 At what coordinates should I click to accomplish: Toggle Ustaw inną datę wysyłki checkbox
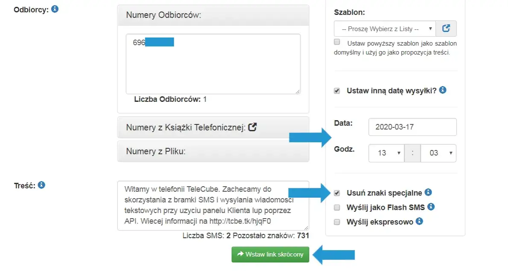[x=337, y=91]
